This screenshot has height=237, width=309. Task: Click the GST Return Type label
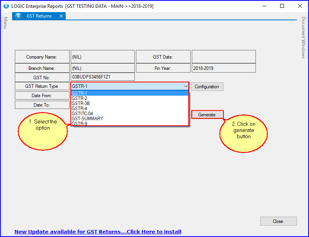[42, 86]
